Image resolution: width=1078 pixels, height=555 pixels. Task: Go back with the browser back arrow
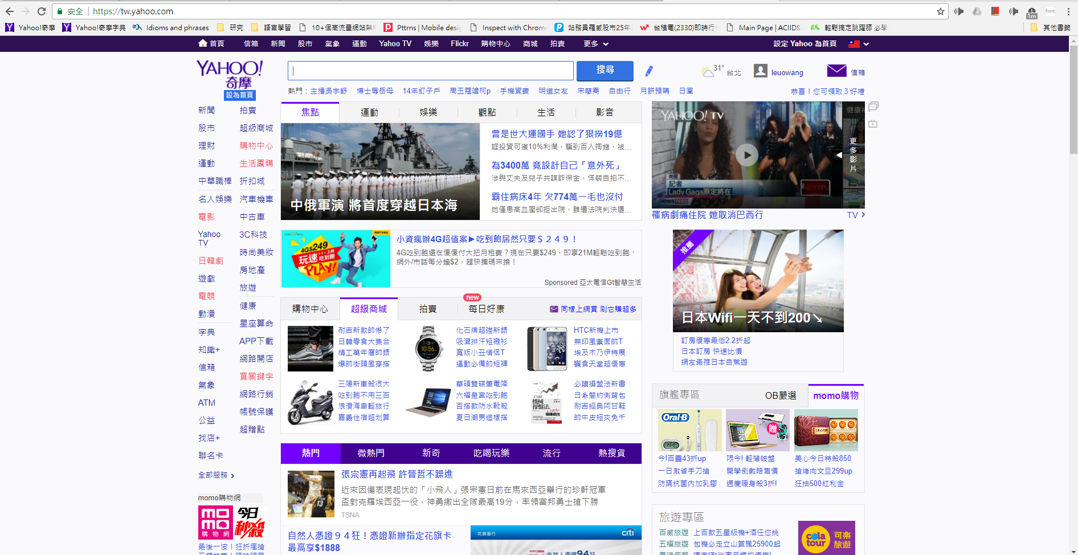click(x=10, y=11)
